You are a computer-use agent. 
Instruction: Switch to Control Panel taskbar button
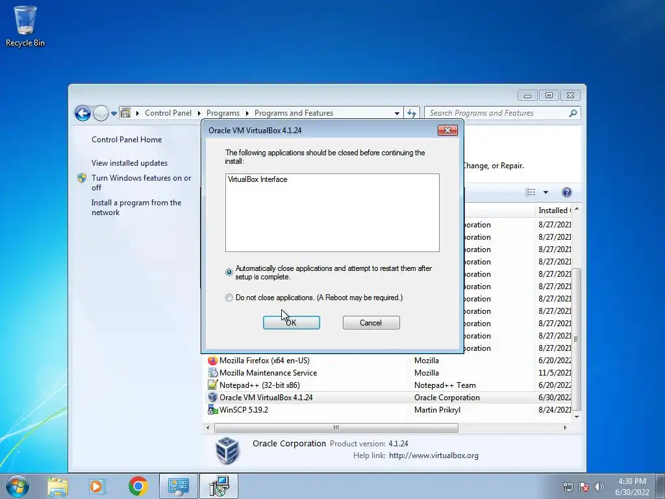[179, 486]
